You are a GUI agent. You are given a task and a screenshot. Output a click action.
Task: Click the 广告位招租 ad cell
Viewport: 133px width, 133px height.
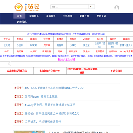pyautogui.click(x=116, y=71)
